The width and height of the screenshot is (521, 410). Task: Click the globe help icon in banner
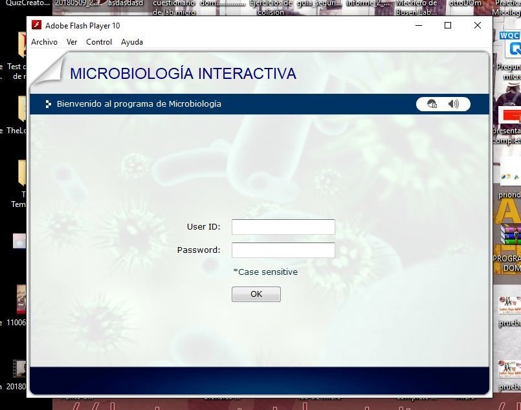(432, 104)
